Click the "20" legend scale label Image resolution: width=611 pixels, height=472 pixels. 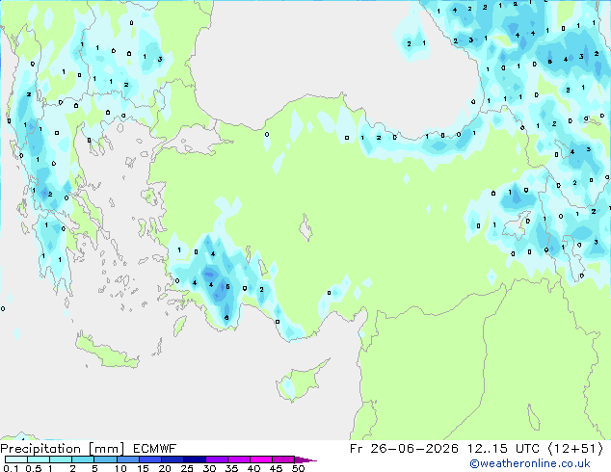[165, 468]
